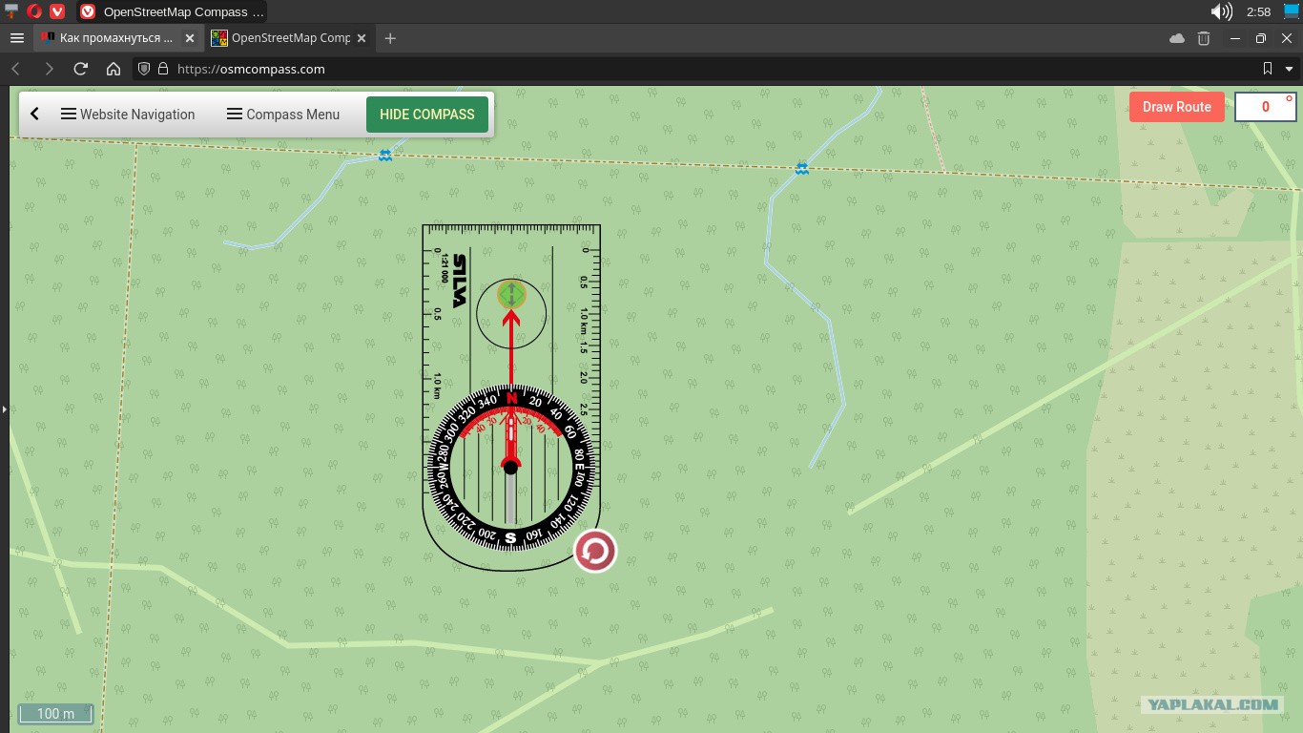This screenshot has height=733, width=1303.
Task: Close the OpenStreetMap Compass tab
Action: click(x=362, y=38)
